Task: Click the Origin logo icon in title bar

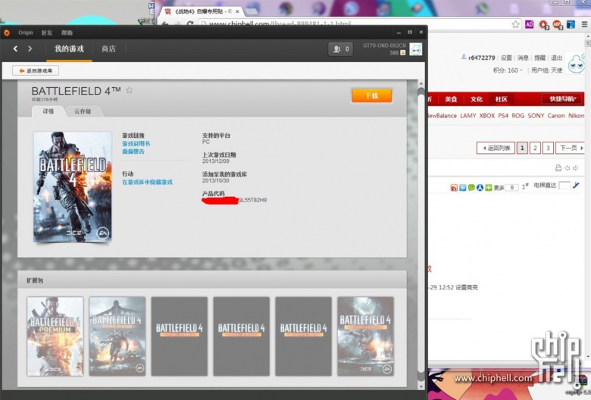Action: [6, 33]
